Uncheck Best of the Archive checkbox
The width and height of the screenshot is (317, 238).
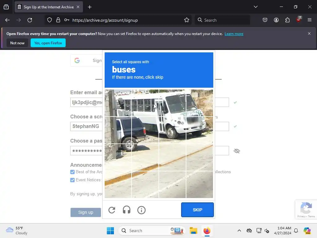(x=72, y=172)
